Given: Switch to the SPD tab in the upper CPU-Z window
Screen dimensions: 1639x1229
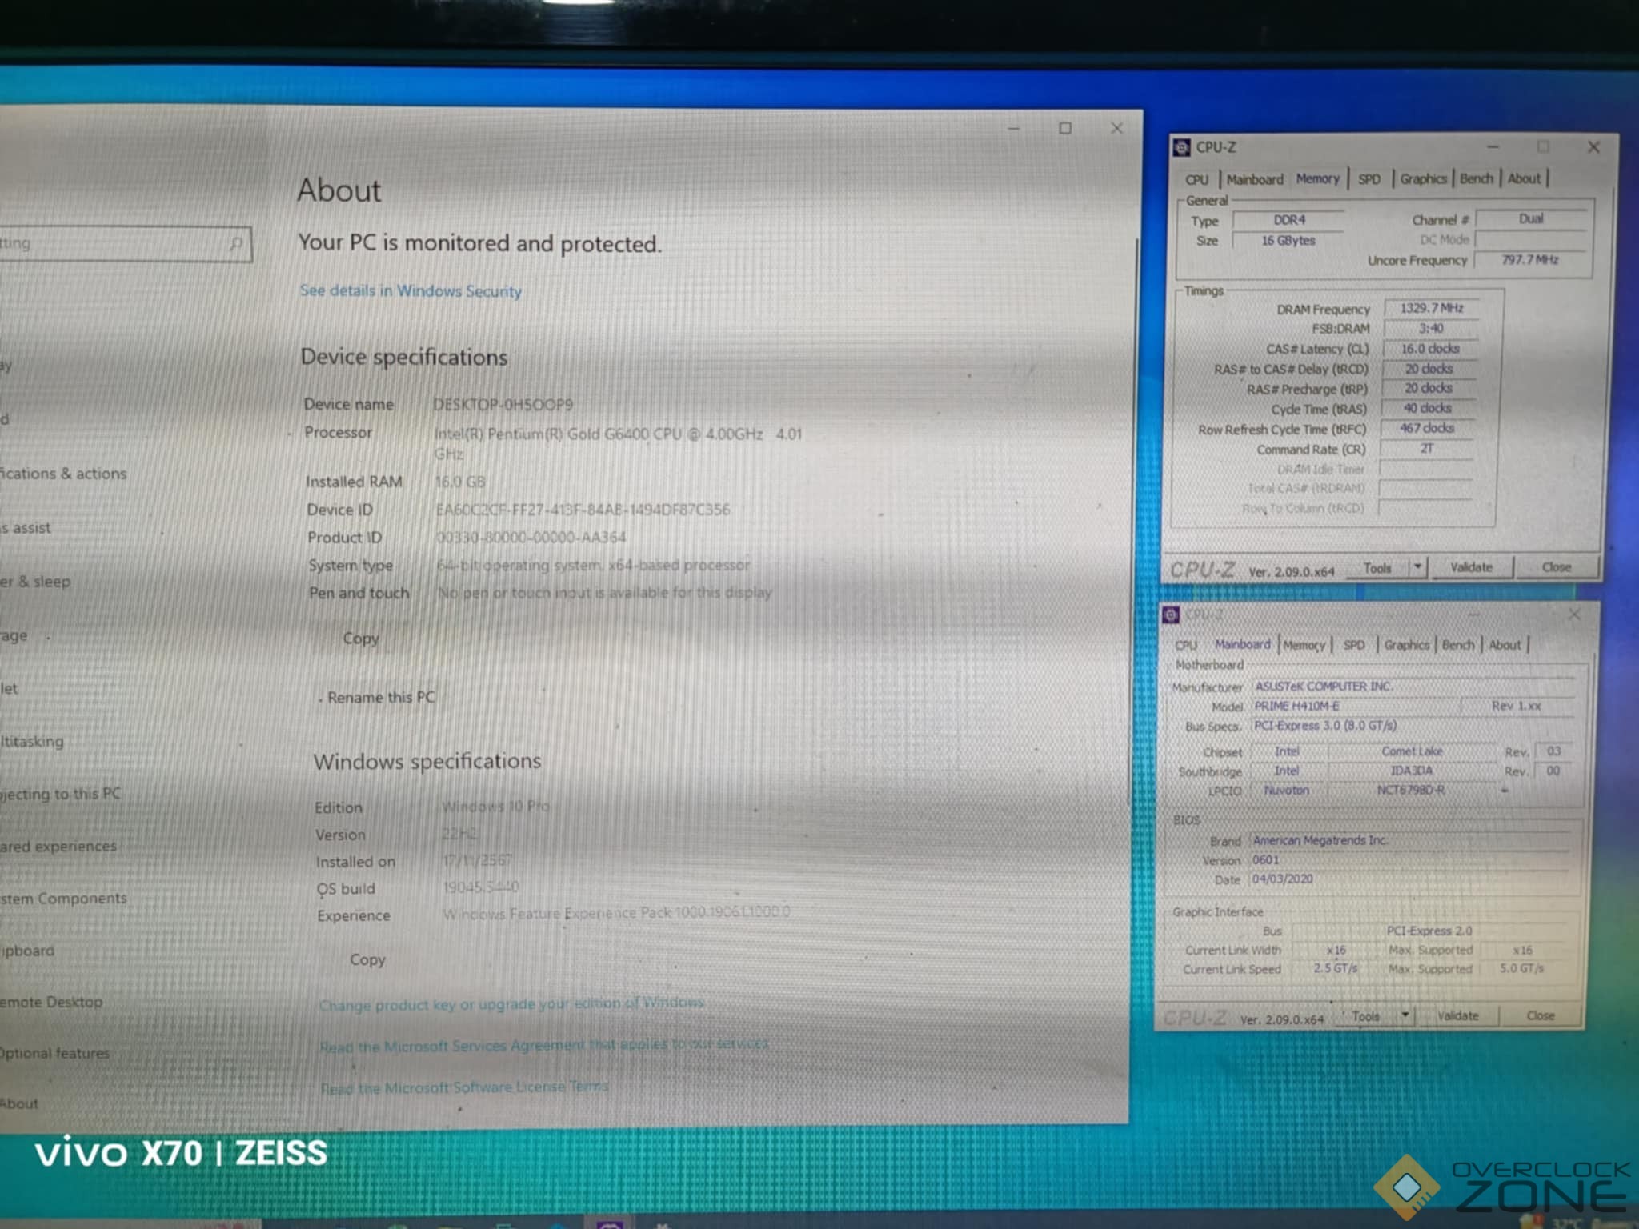Looking at the screenshot, I should 1369,179.
